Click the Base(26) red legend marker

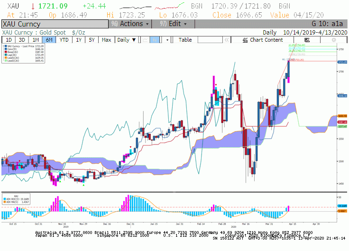pos(6,52)
